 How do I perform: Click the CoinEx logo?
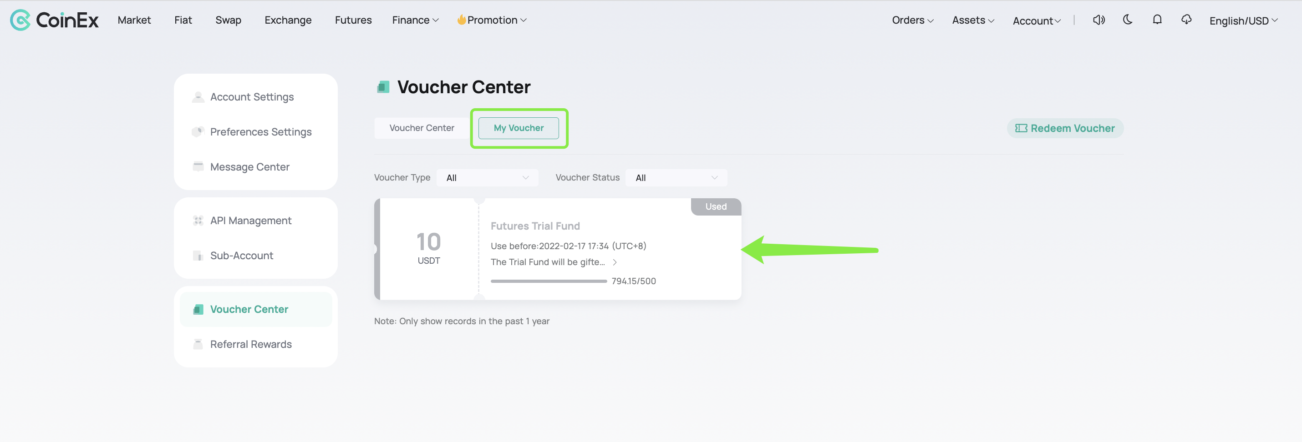(55, 20)
